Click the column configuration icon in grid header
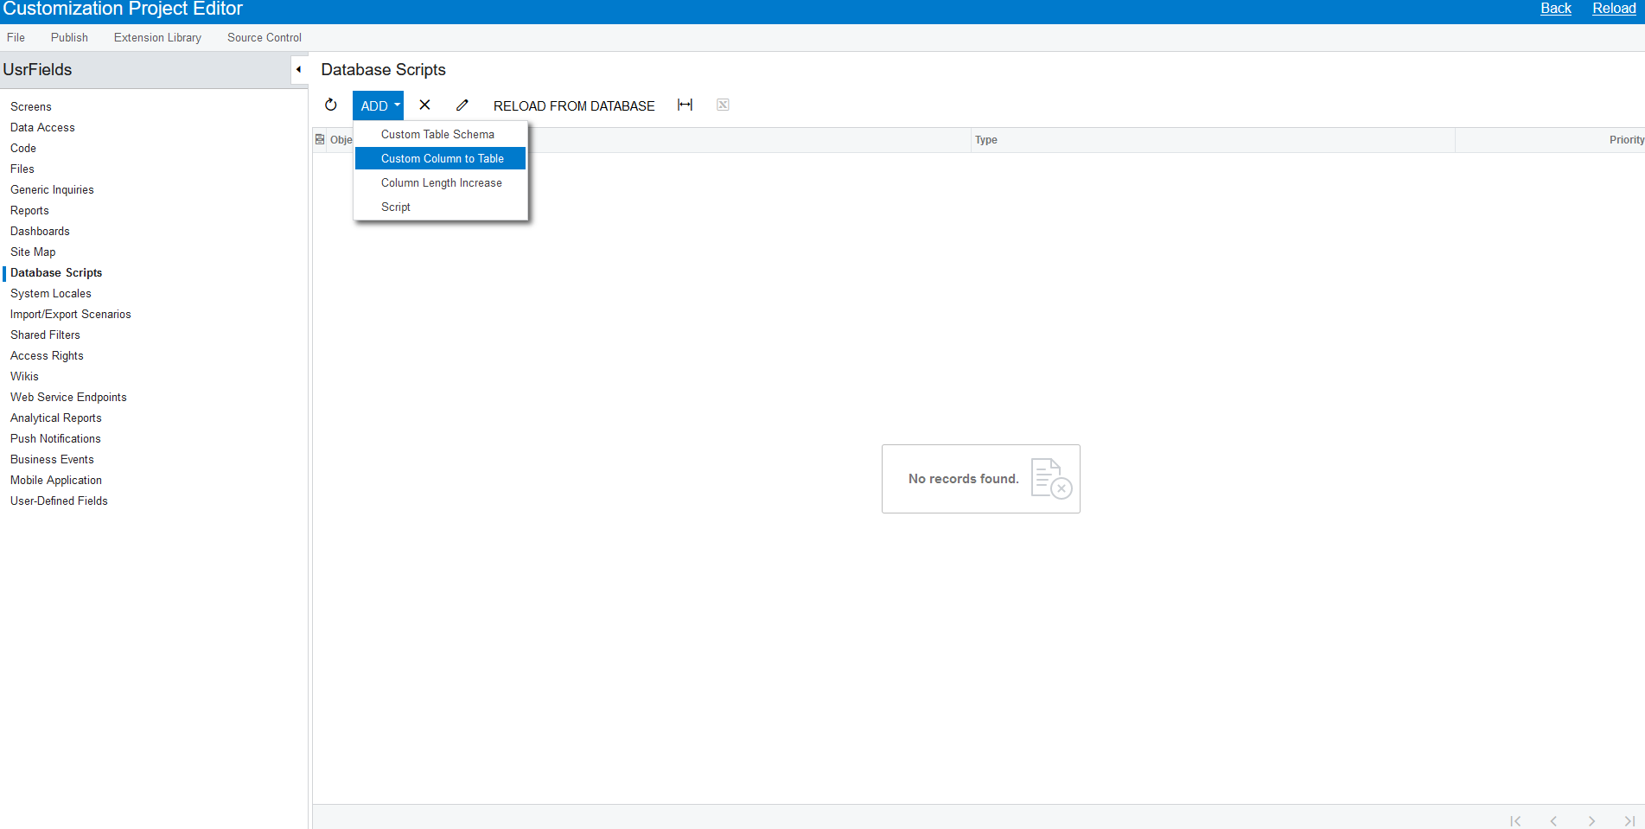This screenshot has width=1645, height=829. [x=319, y=139]
